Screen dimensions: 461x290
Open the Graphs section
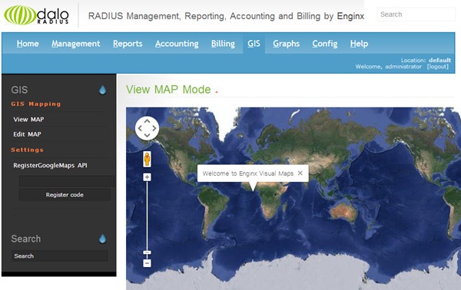[286, 44]
